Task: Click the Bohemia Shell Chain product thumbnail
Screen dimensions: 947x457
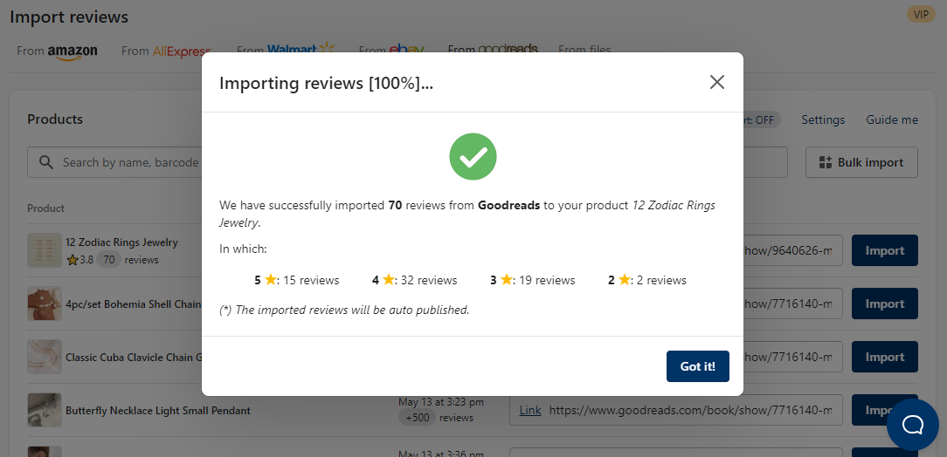Action: [x=45, y=304]
